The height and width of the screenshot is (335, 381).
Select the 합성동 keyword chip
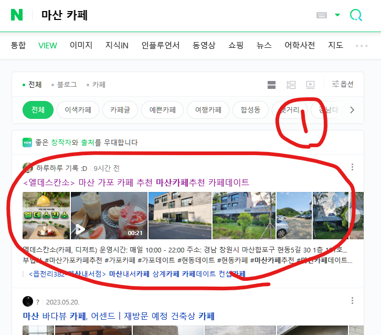(250, 110)
